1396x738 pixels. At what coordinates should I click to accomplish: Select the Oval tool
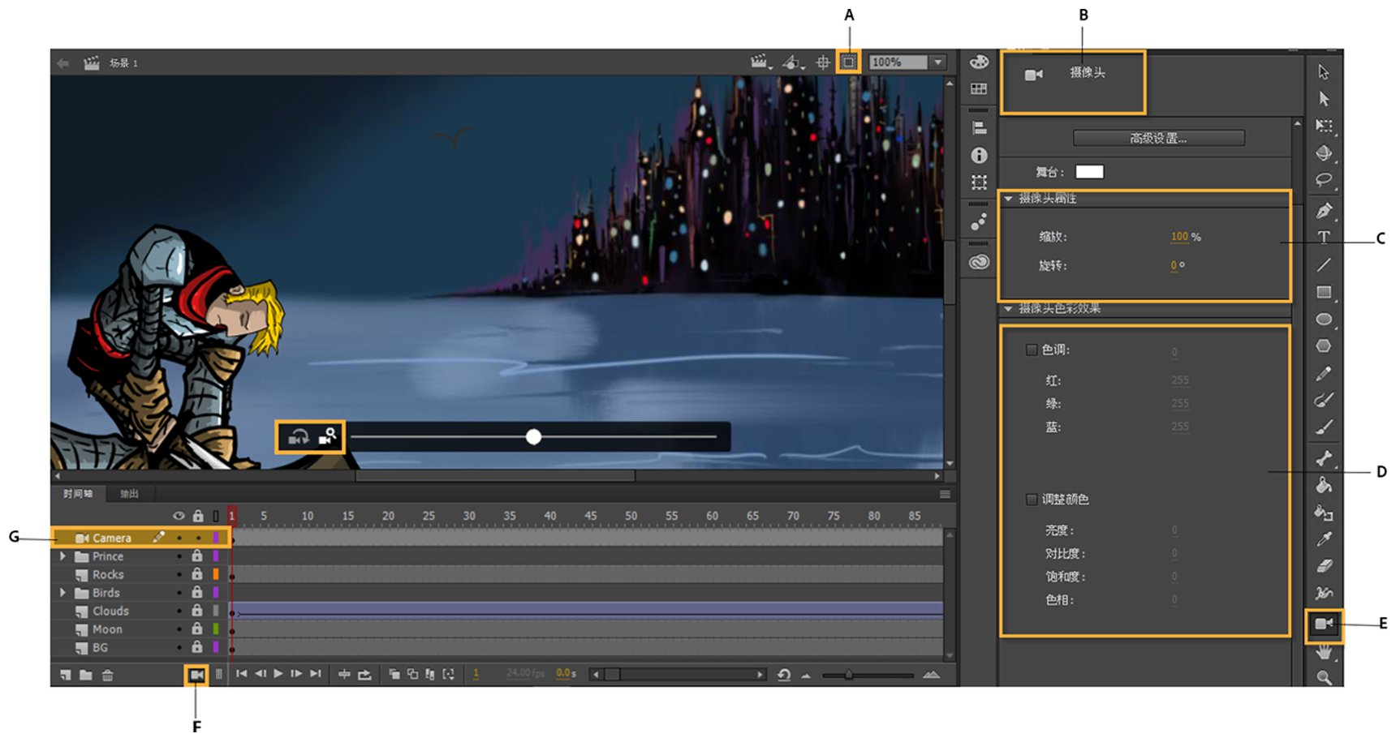[1324, 319]
